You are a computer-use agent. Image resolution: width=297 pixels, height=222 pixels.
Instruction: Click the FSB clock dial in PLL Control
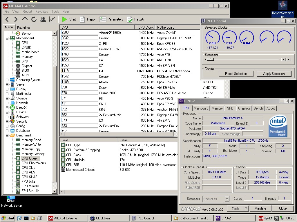tap(229, 38)
